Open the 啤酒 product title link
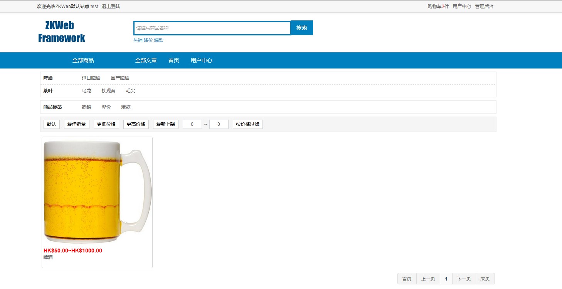Image resolution: width=562 pixels, height=289 pixels. coord(48,257)
